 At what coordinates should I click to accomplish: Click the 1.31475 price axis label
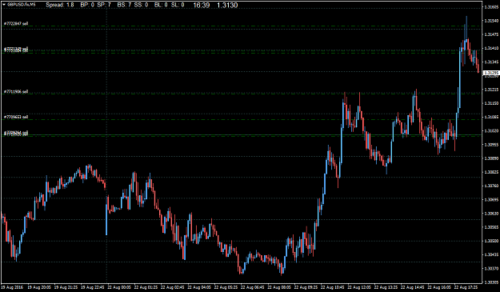(491, 34)
